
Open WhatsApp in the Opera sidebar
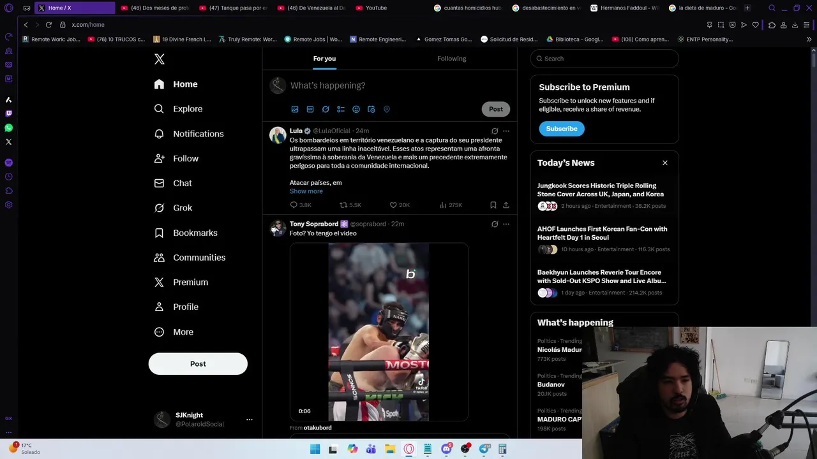click(9, 128)
